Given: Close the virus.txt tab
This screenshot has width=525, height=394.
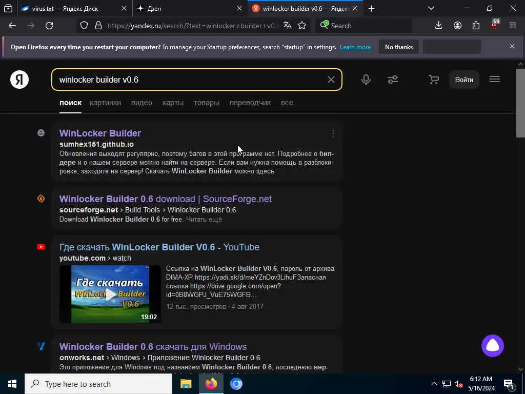Looking at the screenshot, I should tap(124, 9).
